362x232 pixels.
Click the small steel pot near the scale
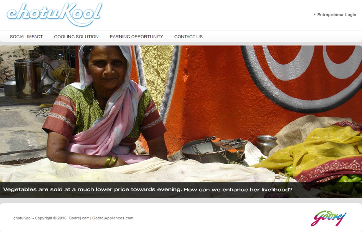tap(267, 145)
